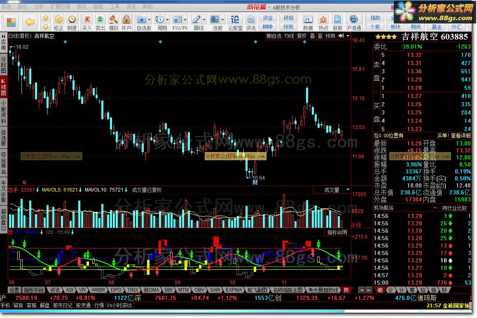Image resolution: width=477 pixels, height=318 pixels.
Task: Open the 模拟 gavel simulation icon
Action: point(113,19)
